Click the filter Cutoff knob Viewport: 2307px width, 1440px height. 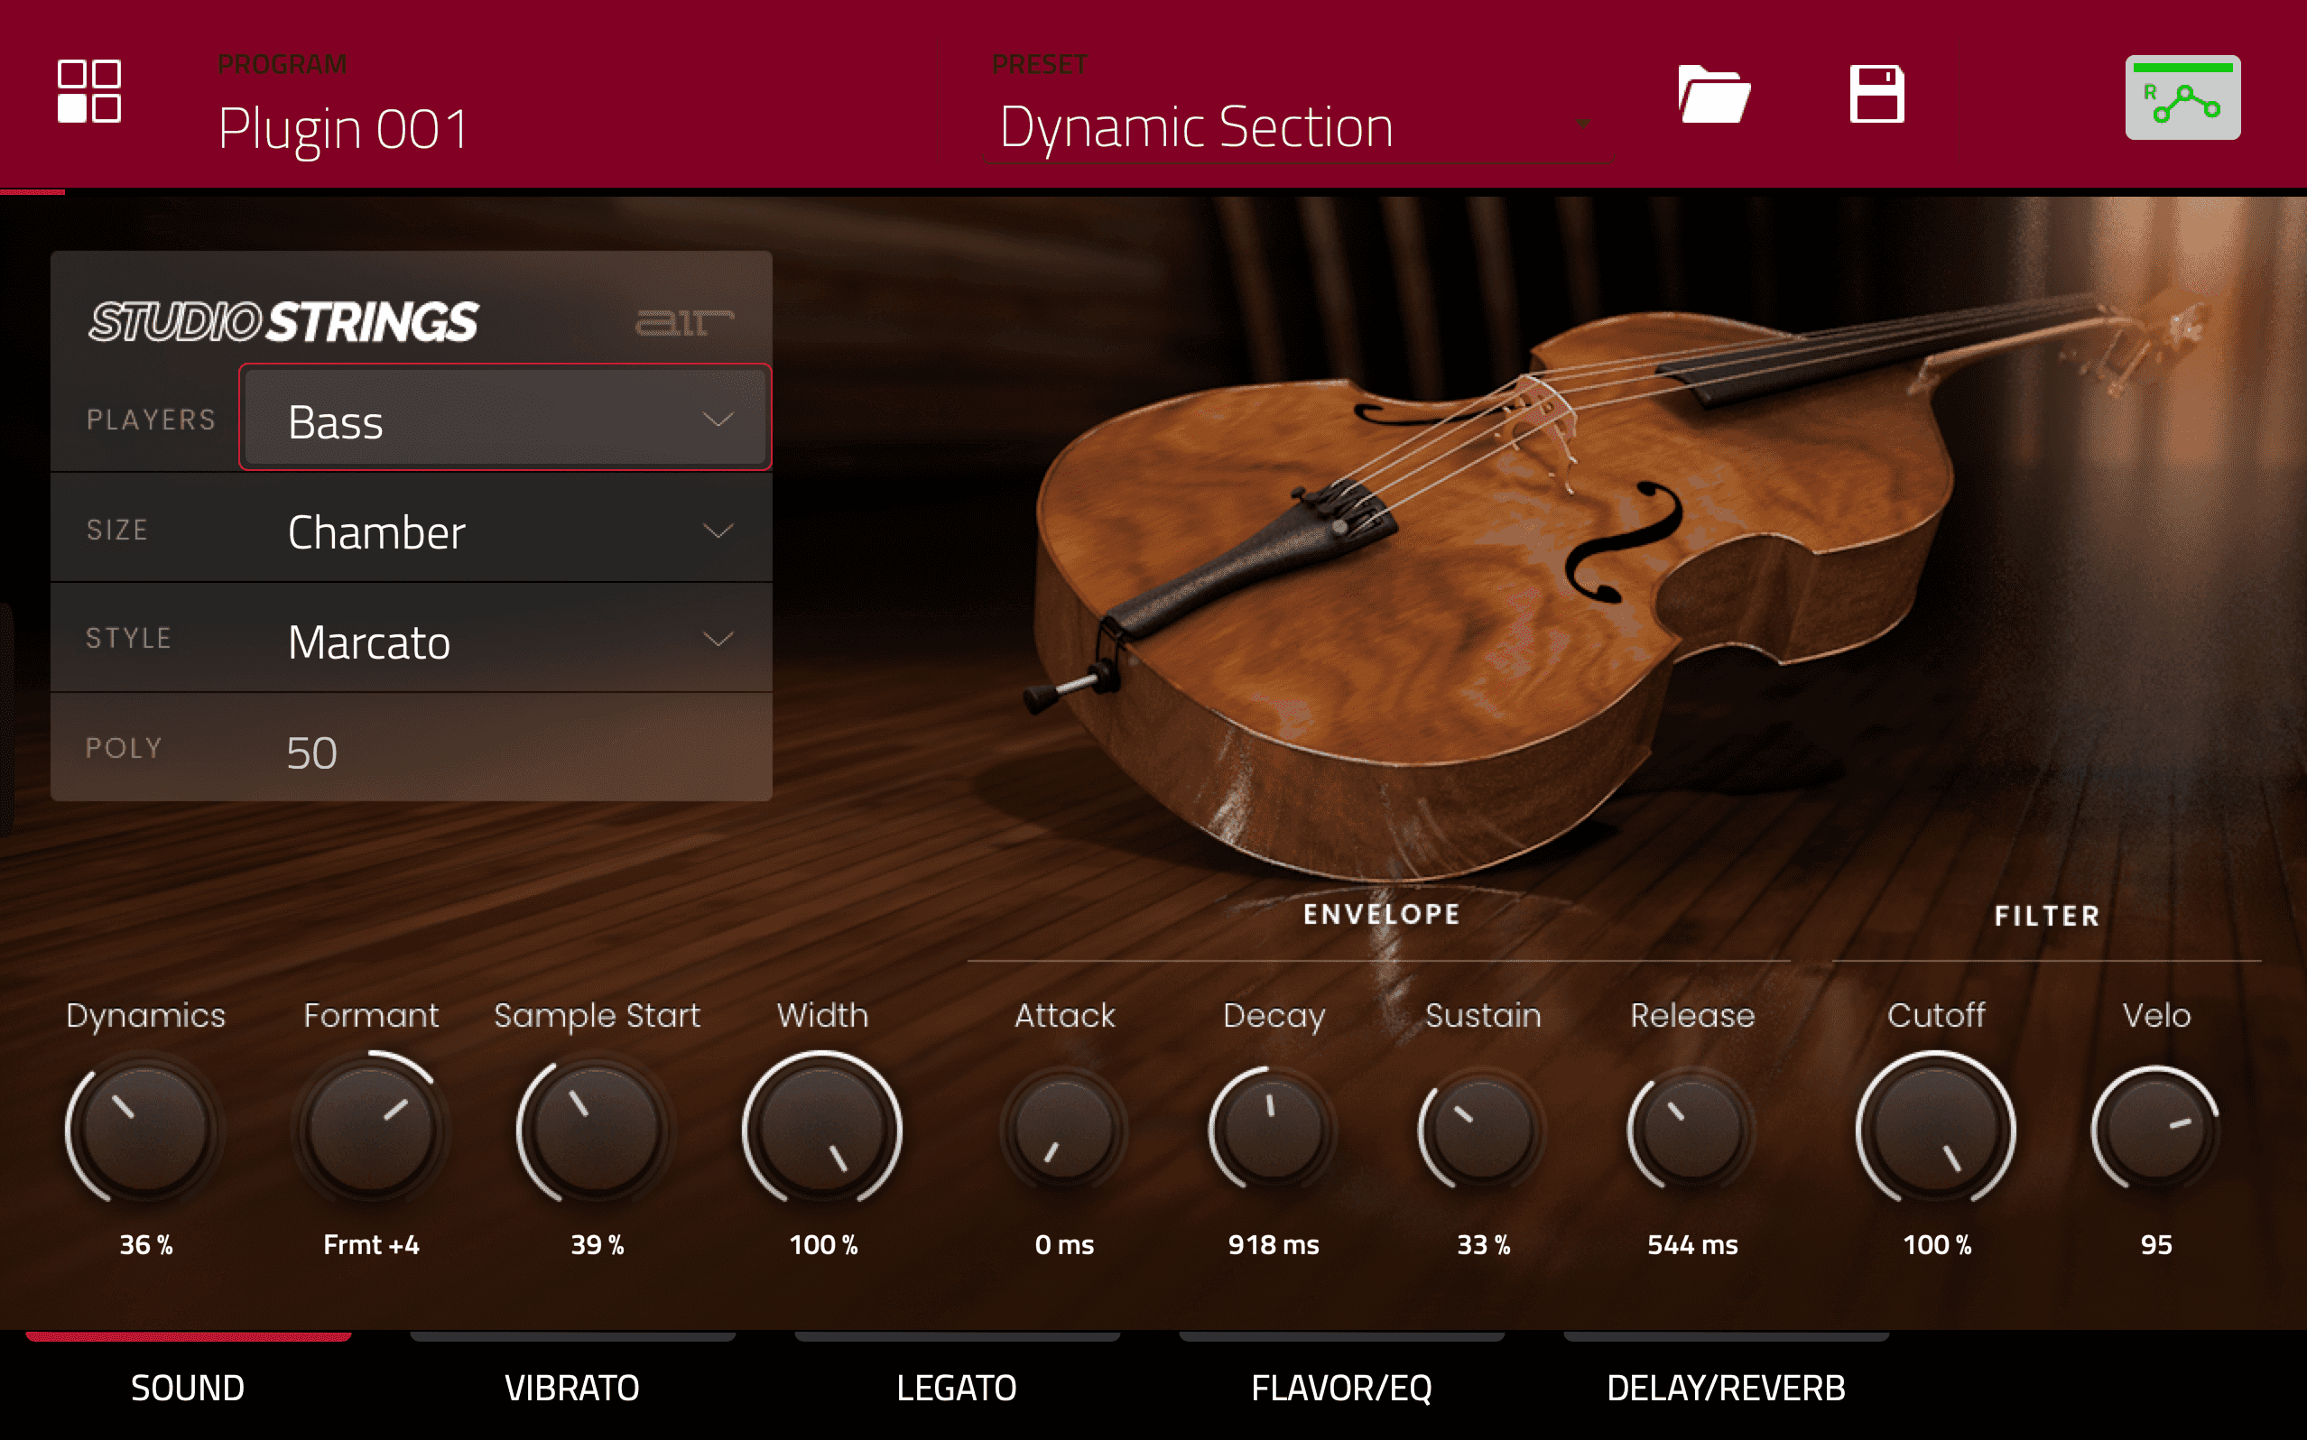pos(1935,1130)
